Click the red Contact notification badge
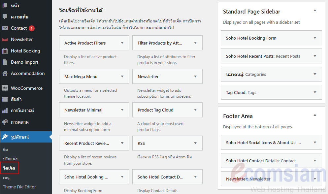Screen dimensions: 328x194 click(32, 28)
